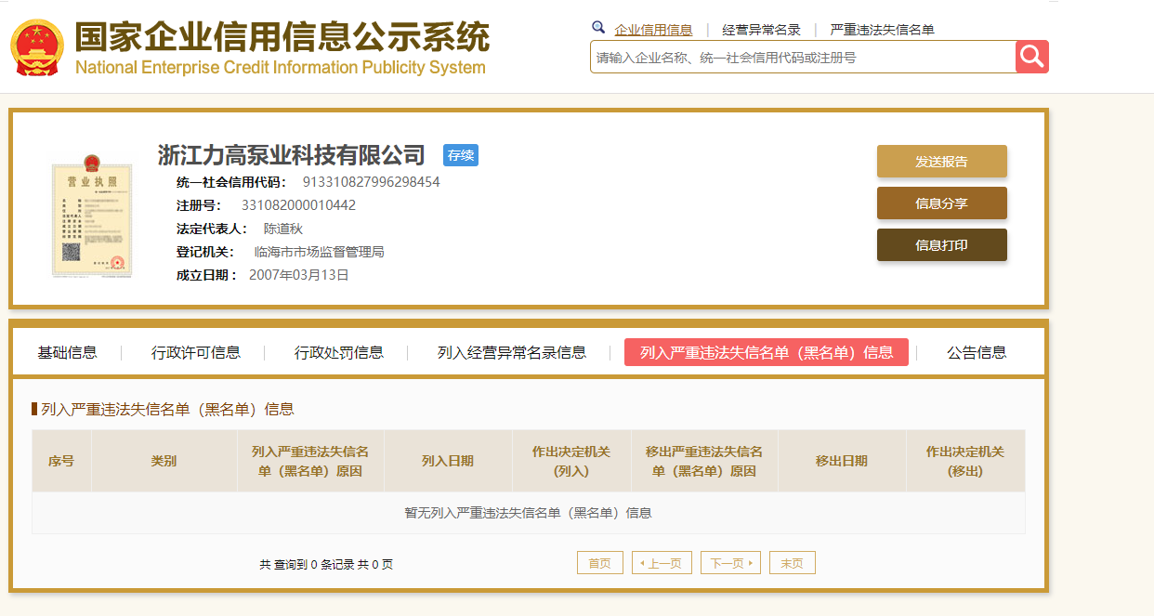Screen dimensions: 1154x616
Task: Click the company name search input field
Action: [803, 57]
